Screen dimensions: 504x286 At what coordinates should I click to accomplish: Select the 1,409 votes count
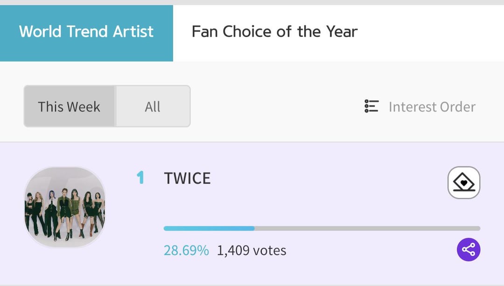coord(251,250)
